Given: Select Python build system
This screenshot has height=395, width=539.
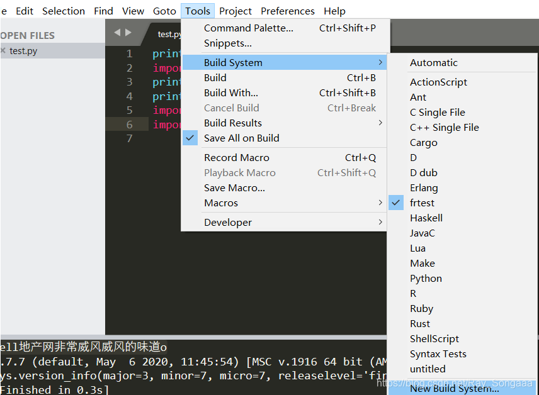Looking at the screenshot, I should point(462,279).
